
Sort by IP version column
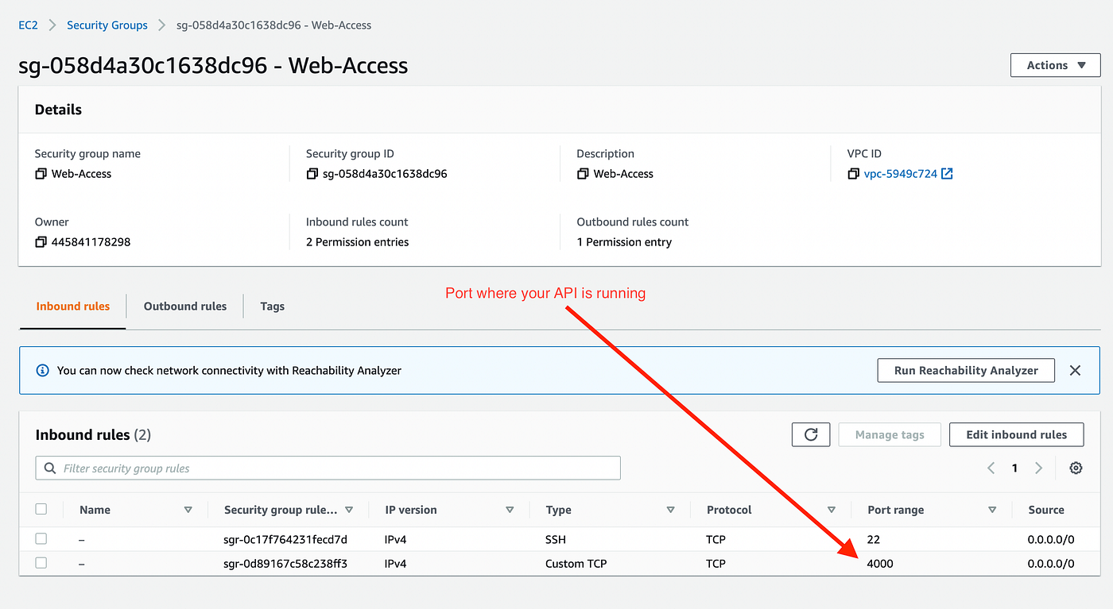[510, 510]
